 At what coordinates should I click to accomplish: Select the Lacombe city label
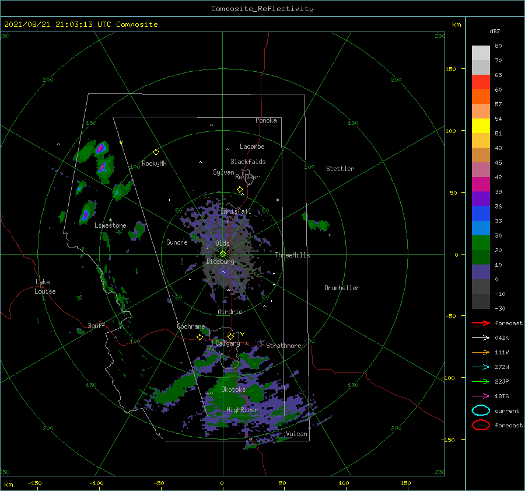tap(252, 147)
